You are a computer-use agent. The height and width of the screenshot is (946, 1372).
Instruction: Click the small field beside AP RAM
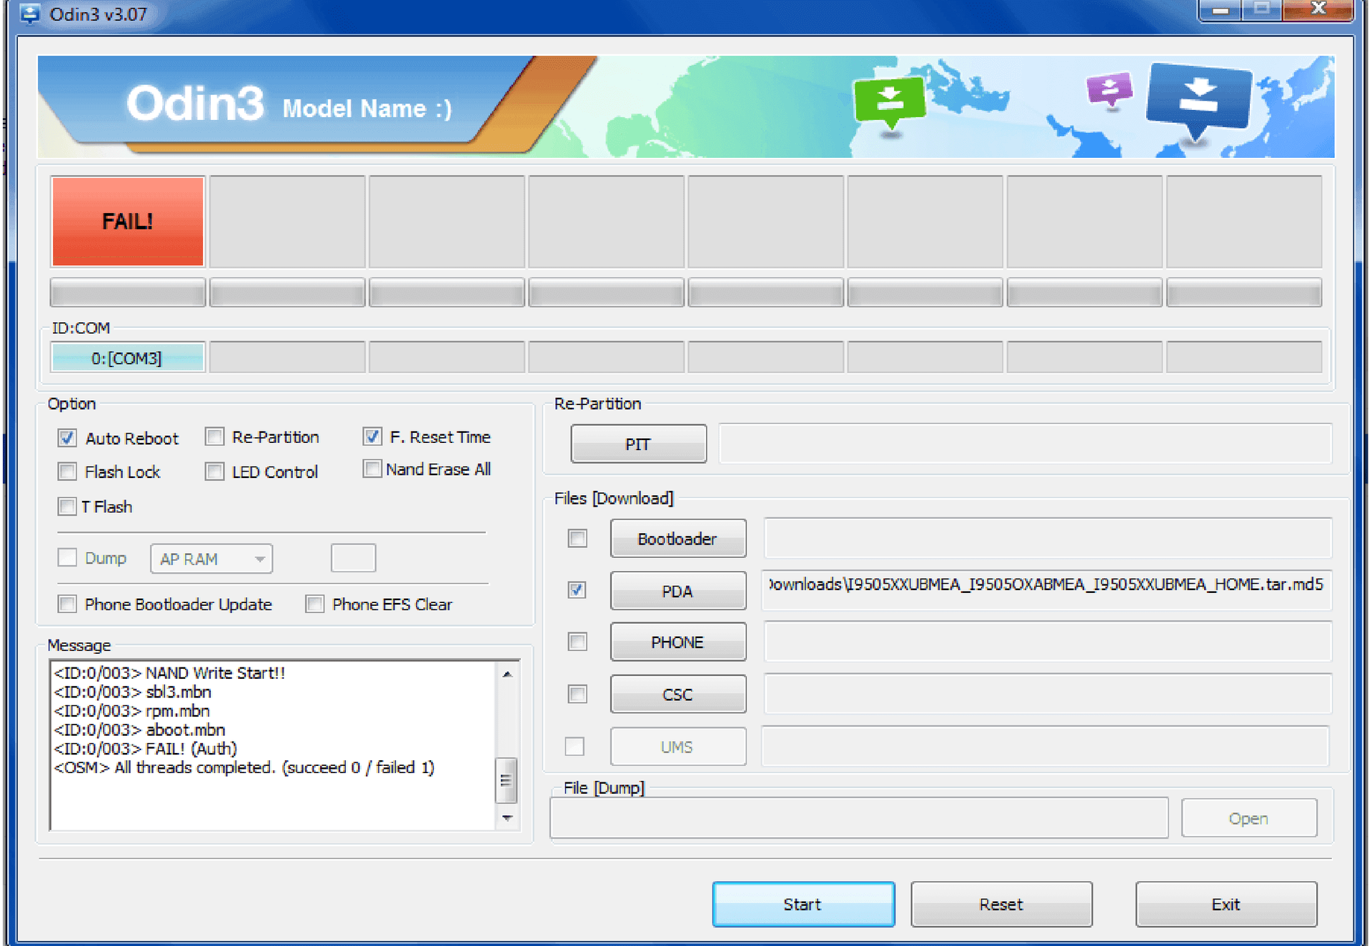[x=353, y=558]
